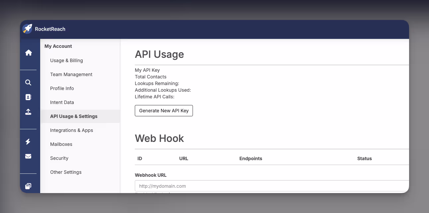Viewport: 429px width, 213px height.
Task: Click the URL column header
Action: tap(184, 159)
